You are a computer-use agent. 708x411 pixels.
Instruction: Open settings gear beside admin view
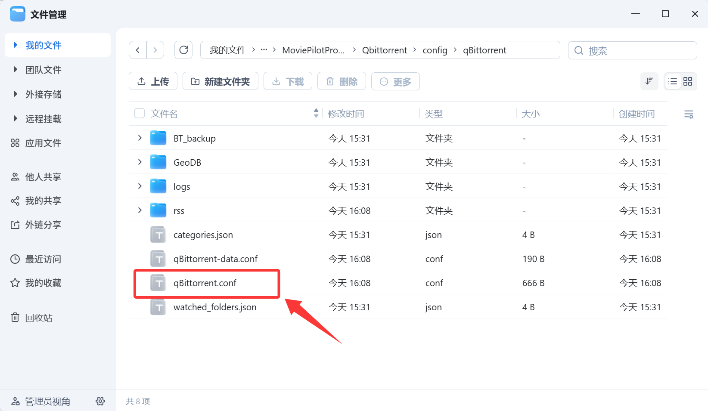100,401
